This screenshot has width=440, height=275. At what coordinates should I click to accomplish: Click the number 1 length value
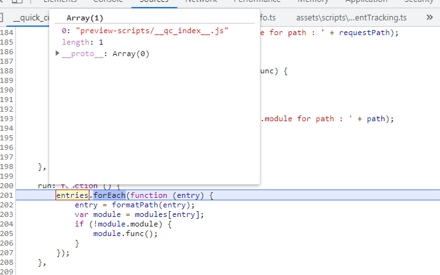(x=101, y=42)
